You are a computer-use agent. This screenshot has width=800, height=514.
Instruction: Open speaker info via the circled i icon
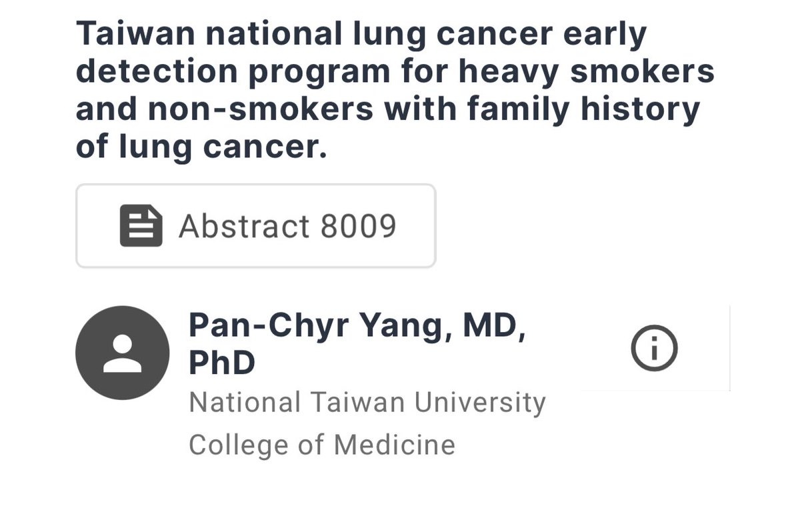click(x=654, y=348)
